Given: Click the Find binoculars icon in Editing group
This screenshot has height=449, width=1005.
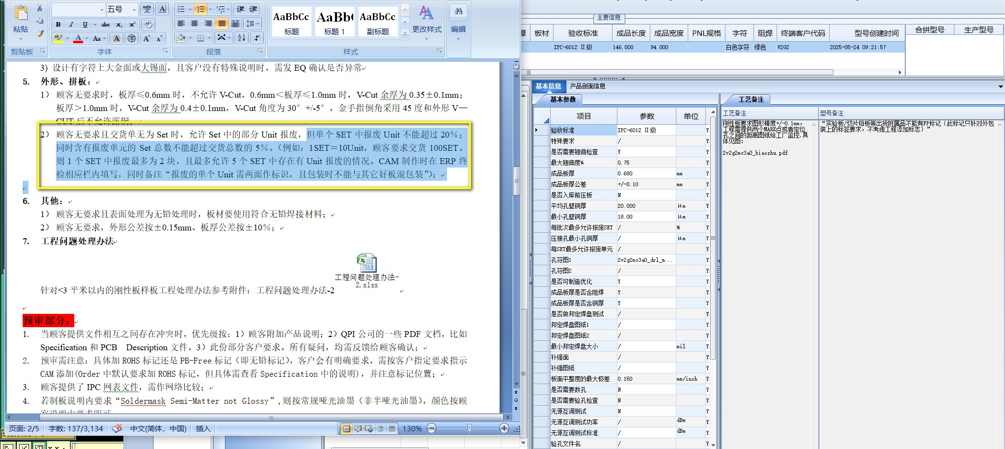Looking at the screenshot, I should pos(458,11).
